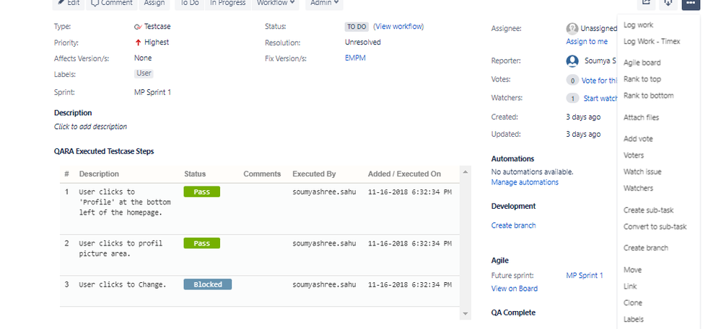Select Link from the menu
Image resolution: width=721 pixels, height=329 pixels.
tap(630, 287)
